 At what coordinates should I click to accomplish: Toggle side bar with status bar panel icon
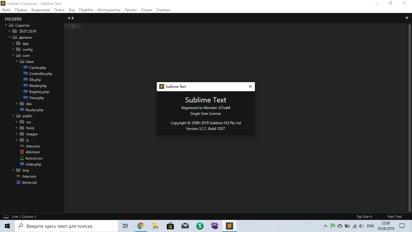6,217
